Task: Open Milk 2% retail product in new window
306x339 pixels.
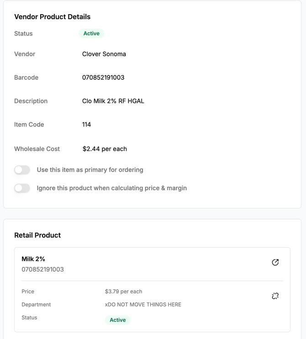Action: pyautogui.click(x=275, y=262)
